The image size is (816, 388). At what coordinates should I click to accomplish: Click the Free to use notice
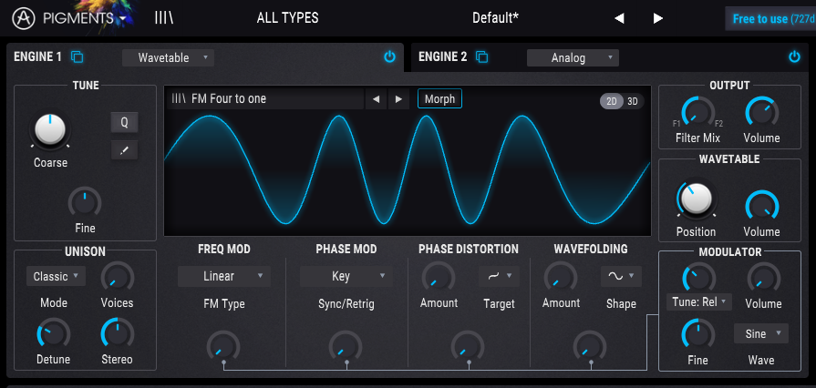[x=771, y=19]
